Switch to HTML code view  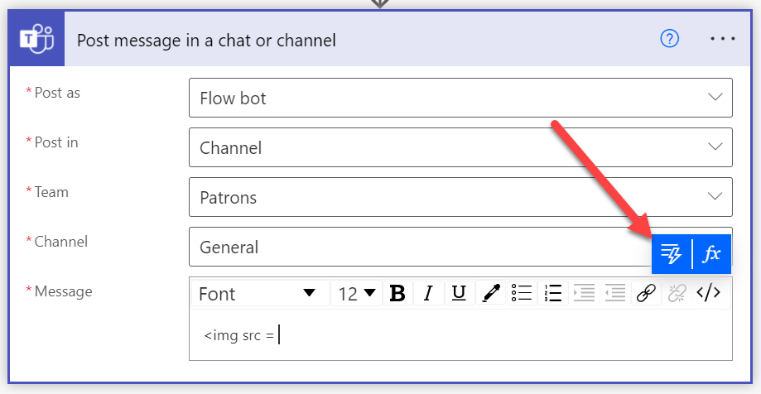(x=708, y=293)
